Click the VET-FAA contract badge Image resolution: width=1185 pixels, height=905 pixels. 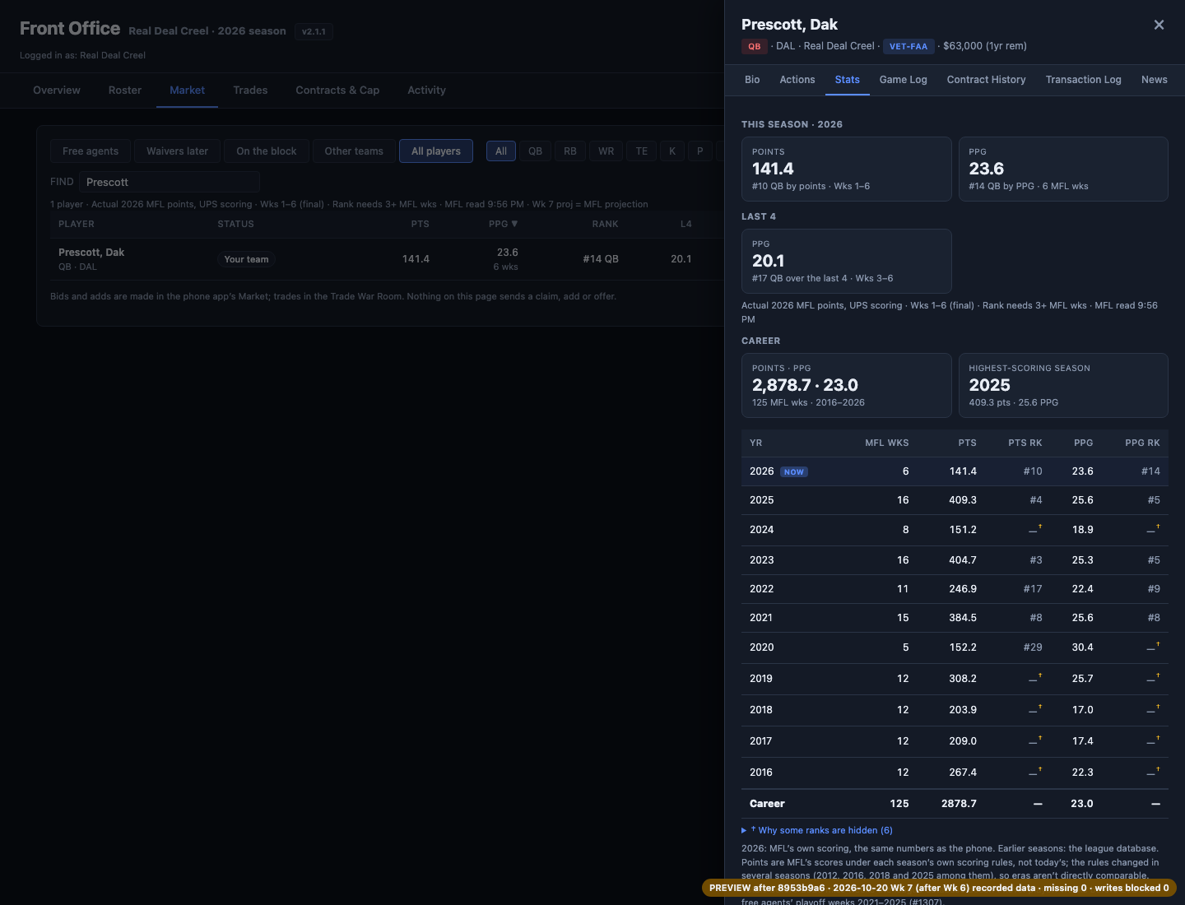coord(908,47)
